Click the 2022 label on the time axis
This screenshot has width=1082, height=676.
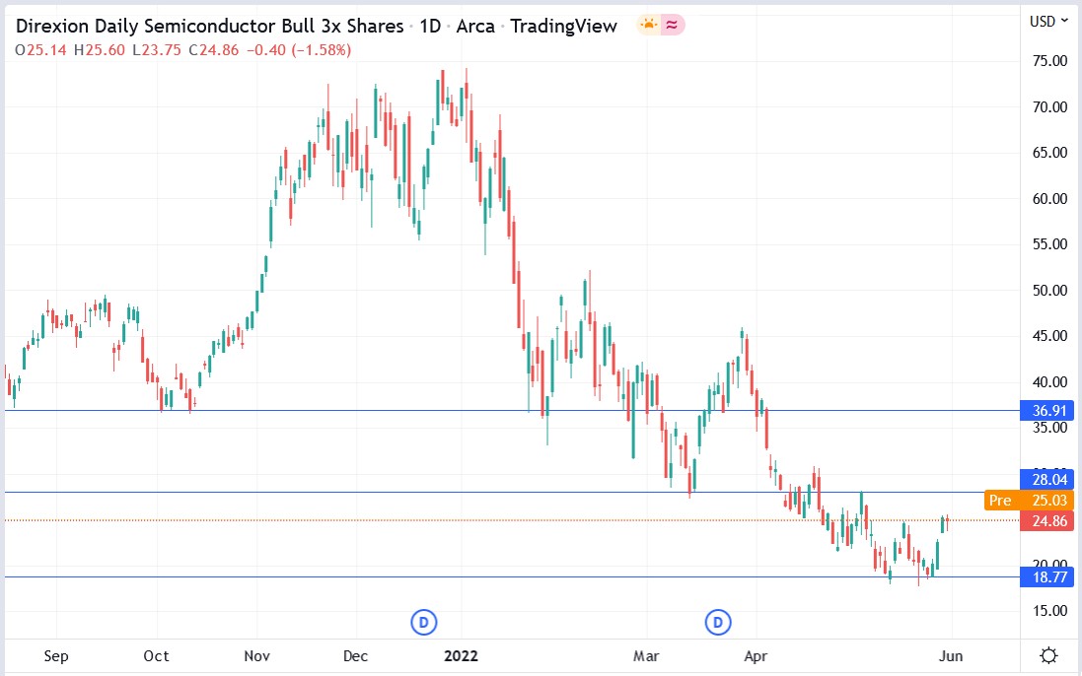460,655
